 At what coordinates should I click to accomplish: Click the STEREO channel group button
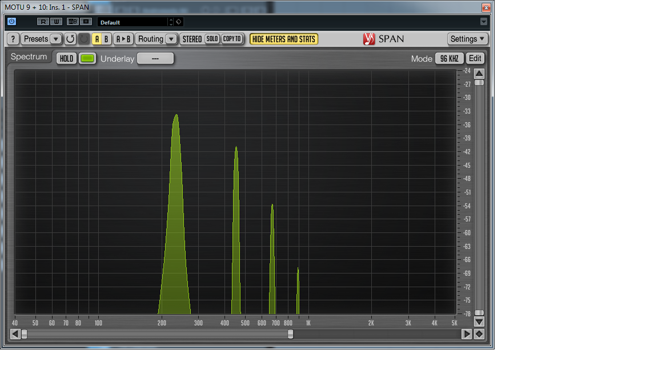pyautogui.click(x=192, y=39)
